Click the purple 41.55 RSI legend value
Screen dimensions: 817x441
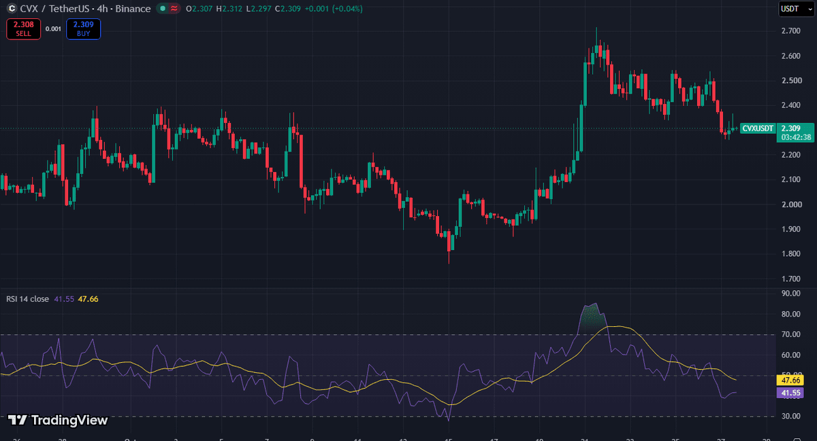(x=64, y=298)
